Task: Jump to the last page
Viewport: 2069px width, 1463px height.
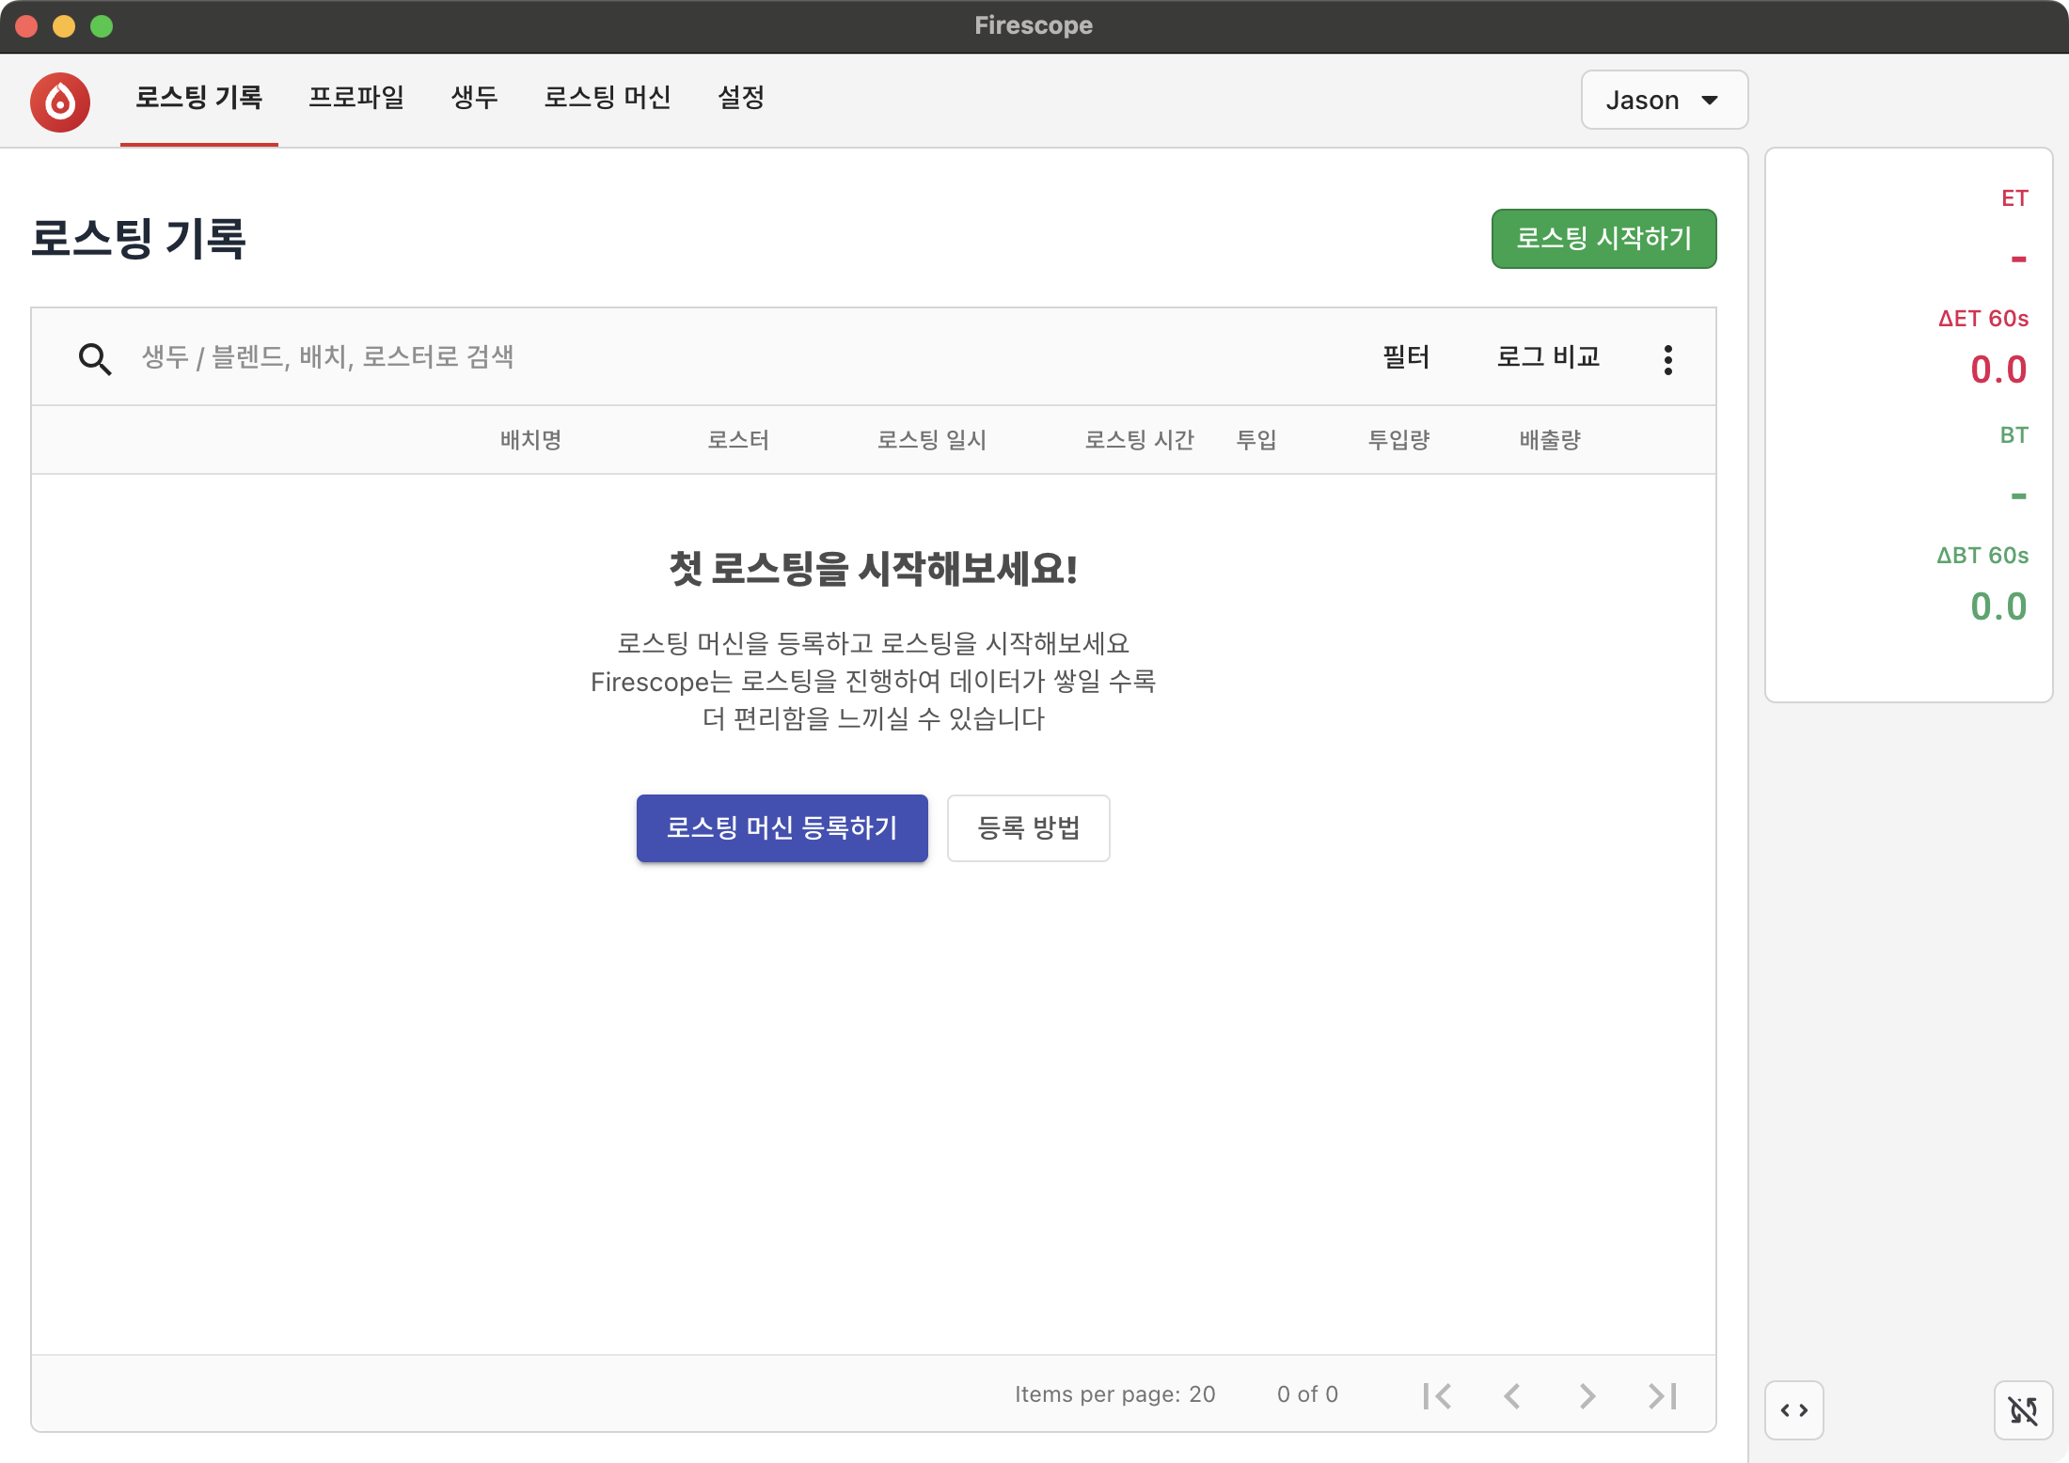Action: [1663, 1395]
